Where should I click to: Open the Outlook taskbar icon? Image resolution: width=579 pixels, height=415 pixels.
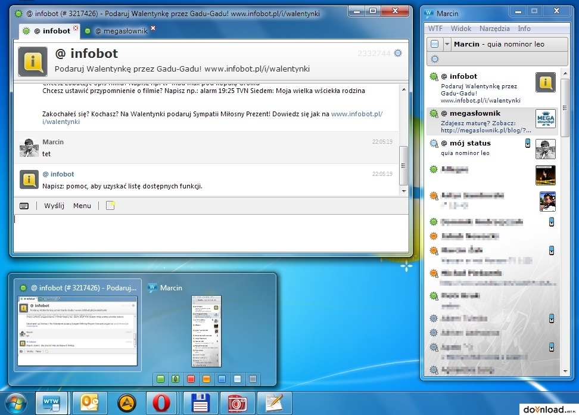(89, 403)
